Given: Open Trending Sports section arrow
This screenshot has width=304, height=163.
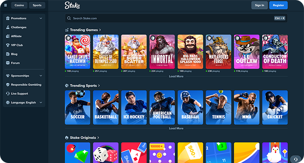Looking at the screenshot, I should pyautogui.click(x=99, y=86).
